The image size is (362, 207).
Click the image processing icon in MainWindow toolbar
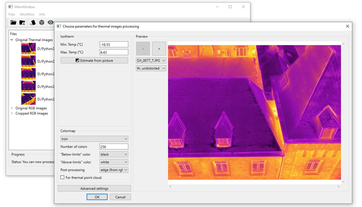33,23
